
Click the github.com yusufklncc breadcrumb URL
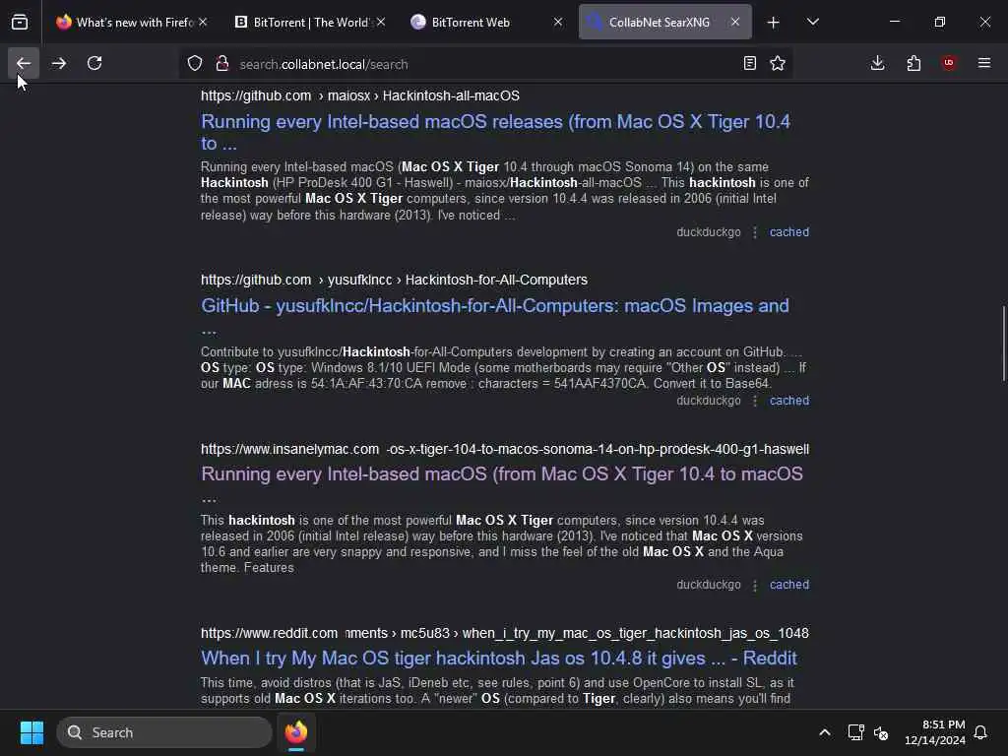click(394, 280)
